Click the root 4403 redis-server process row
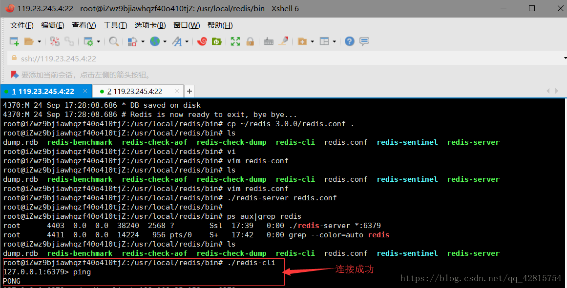The height and width of the screenshot is (288, 567). coord(192,226)
